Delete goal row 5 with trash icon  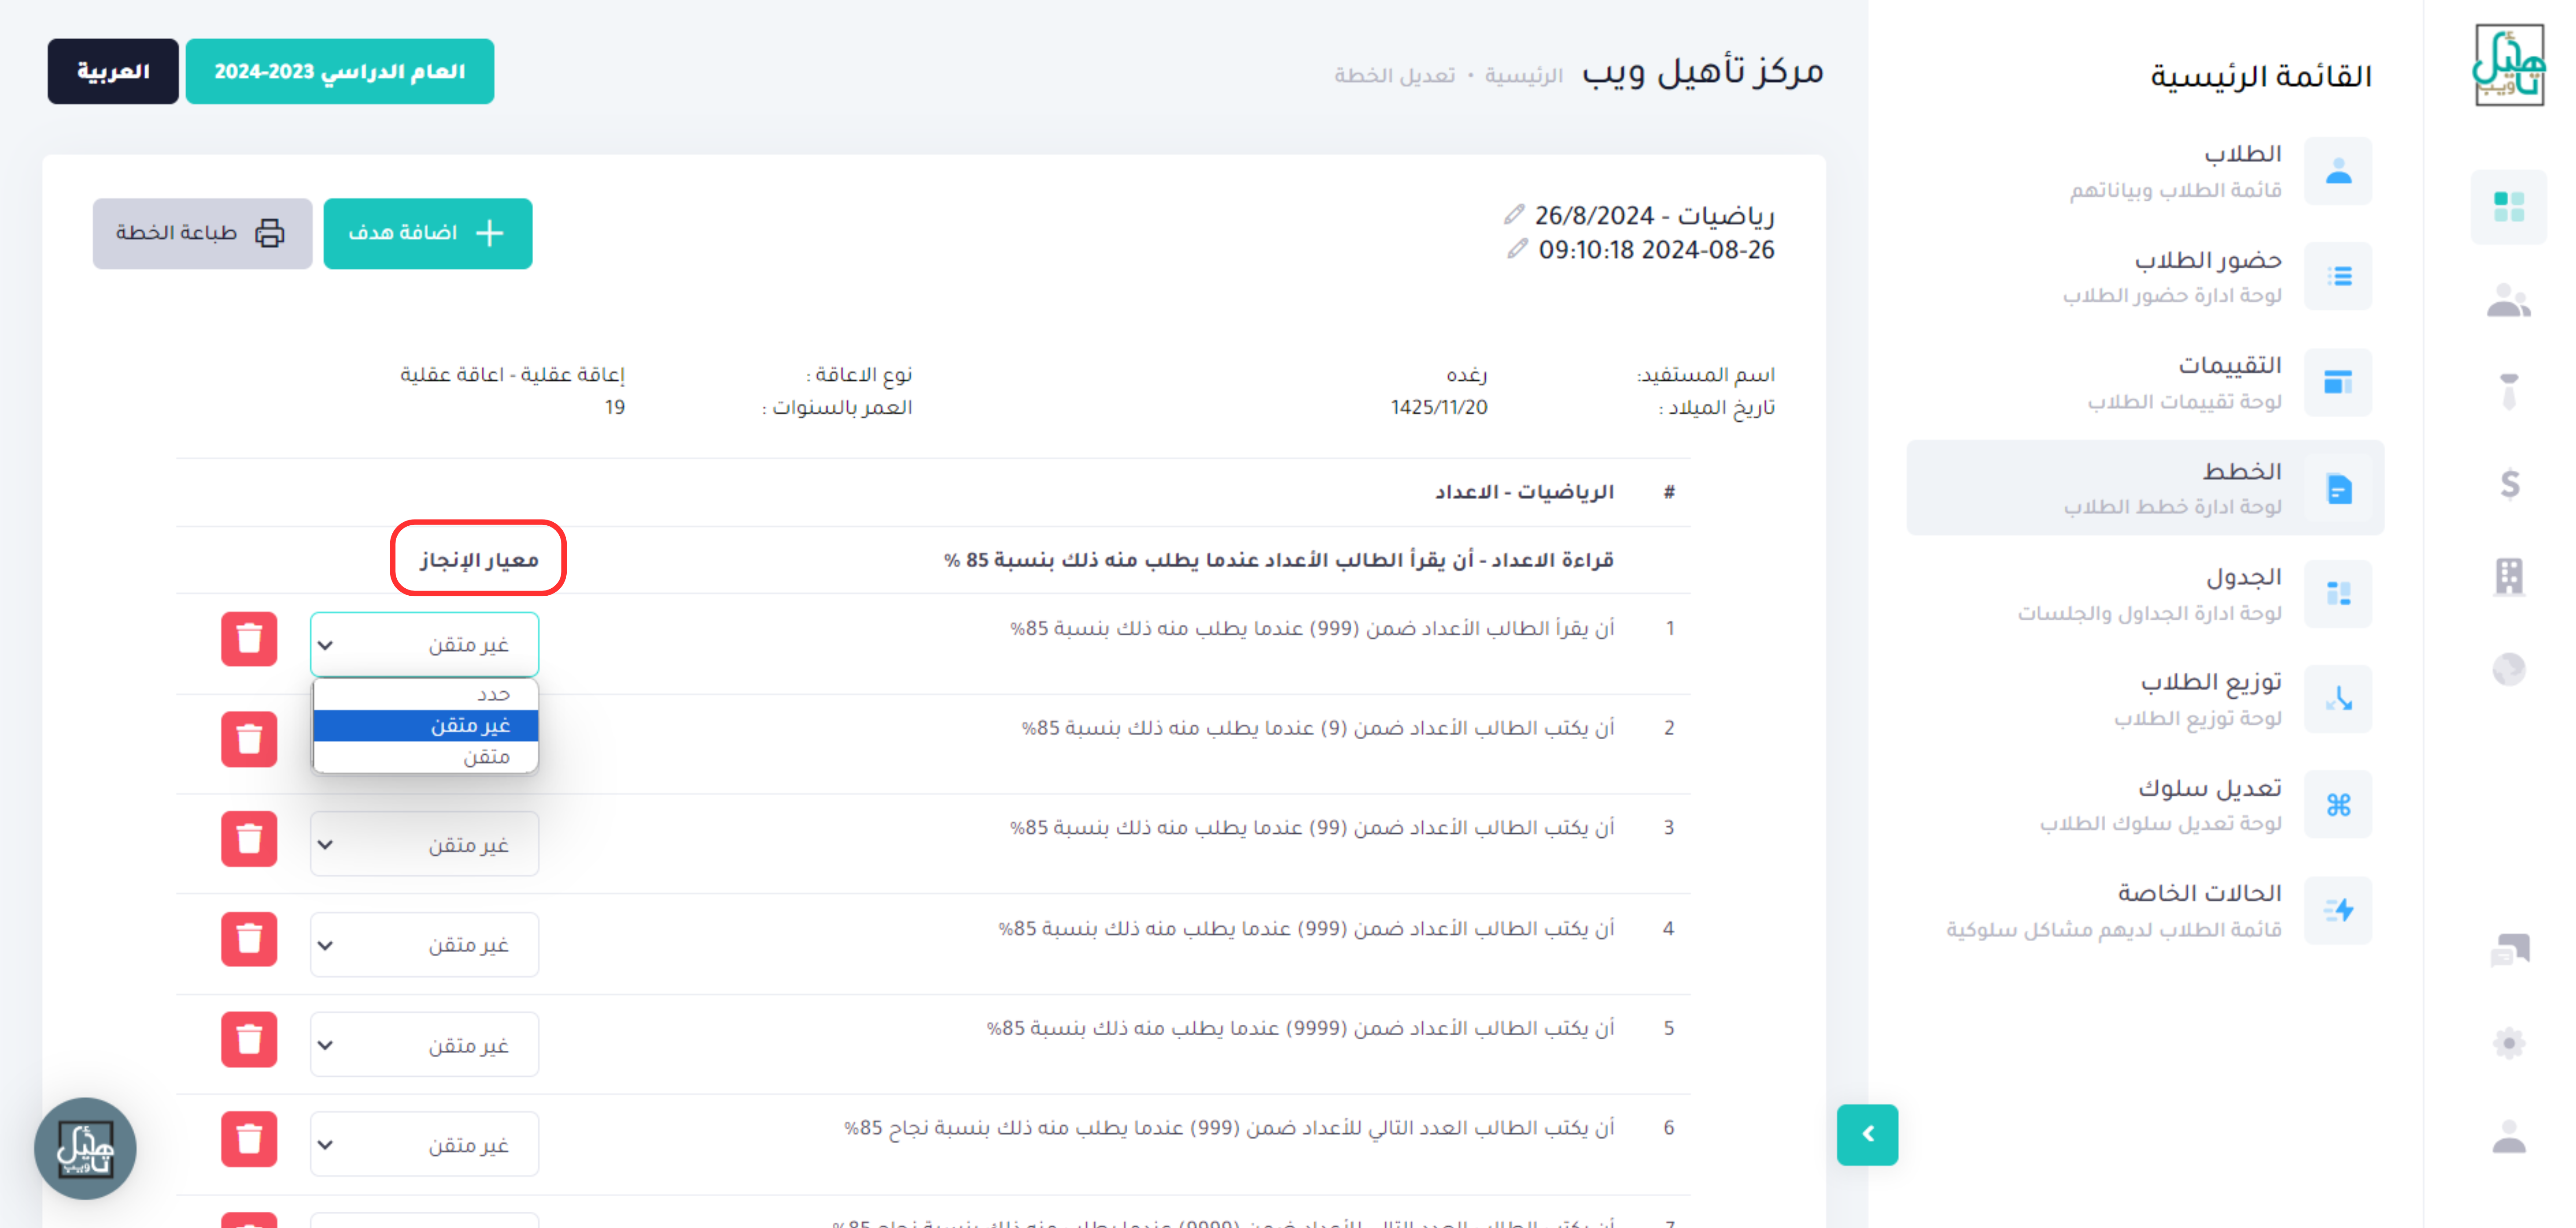coord(249,1040)
